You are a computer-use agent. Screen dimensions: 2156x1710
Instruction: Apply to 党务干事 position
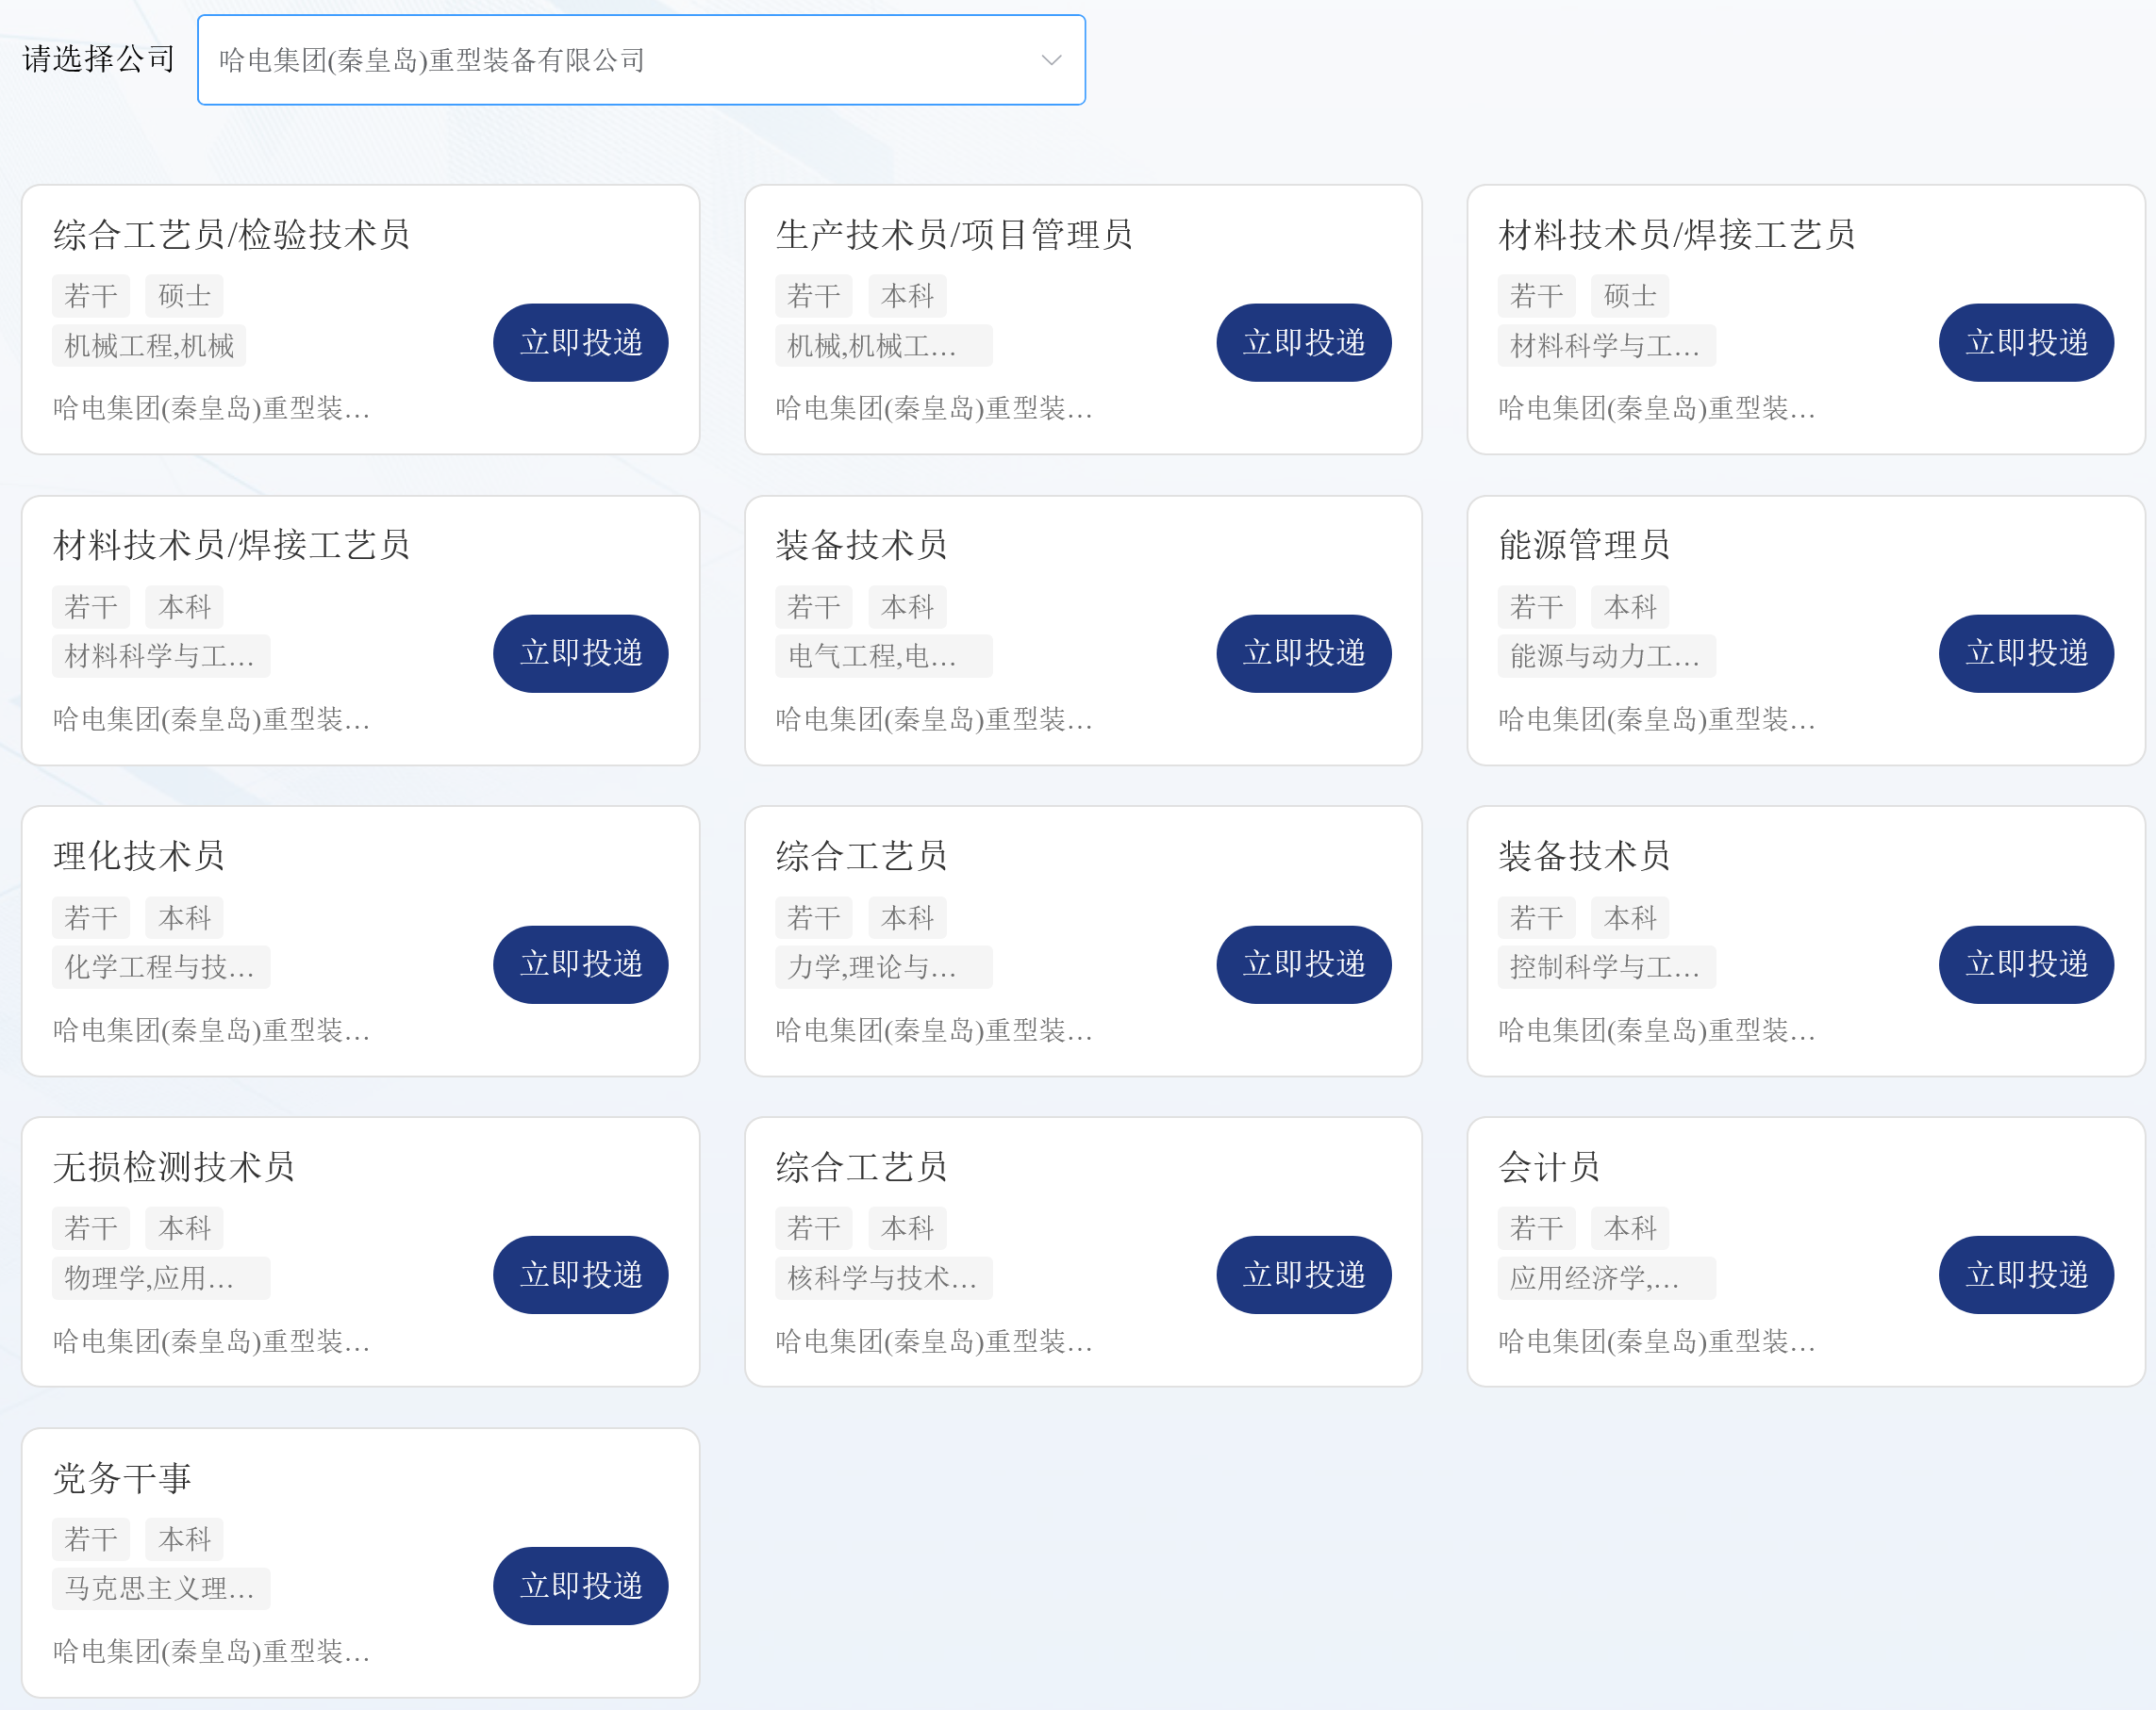(580, 1587)
